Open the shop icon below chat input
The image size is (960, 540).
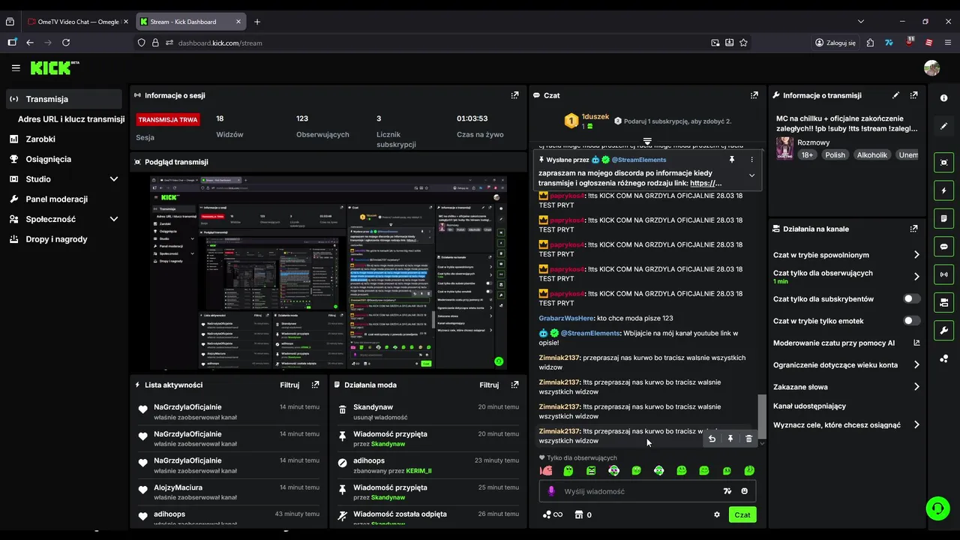click(578, 514)
